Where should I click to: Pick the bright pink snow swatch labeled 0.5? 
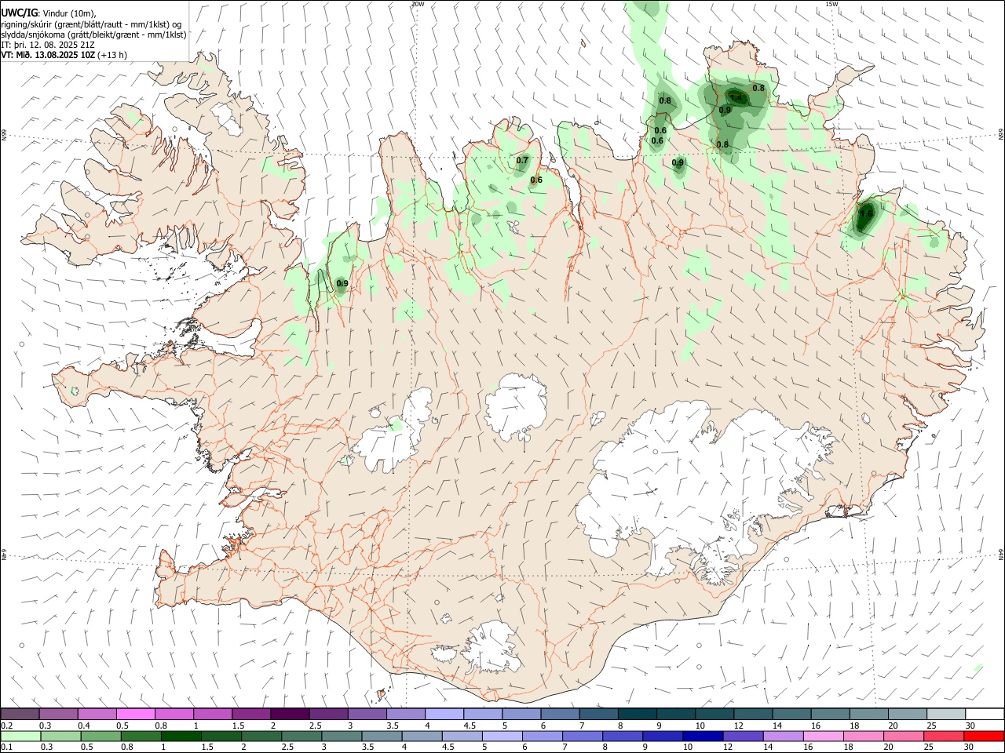click(135, 715)
